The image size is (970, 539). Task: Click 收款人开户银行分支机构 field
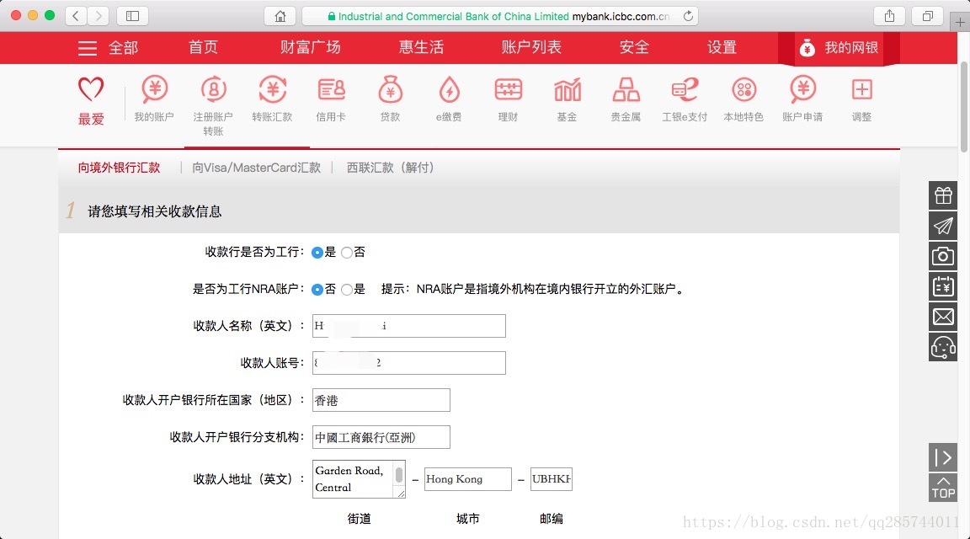pyautogui.click(x=381, y=437)
